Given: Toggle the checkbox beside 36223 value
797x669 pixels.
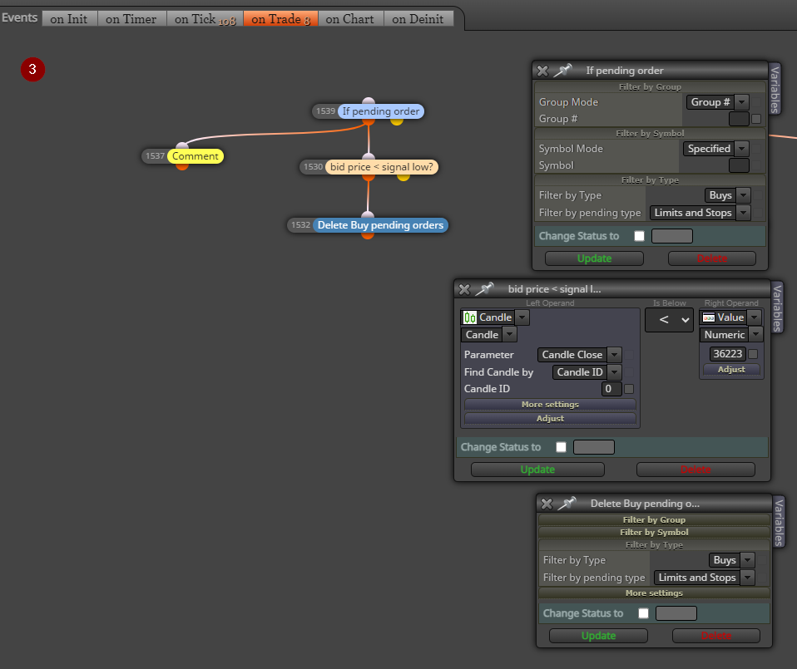Looking at the screenshot, I should pyautogui.click(x=753, y=354).
